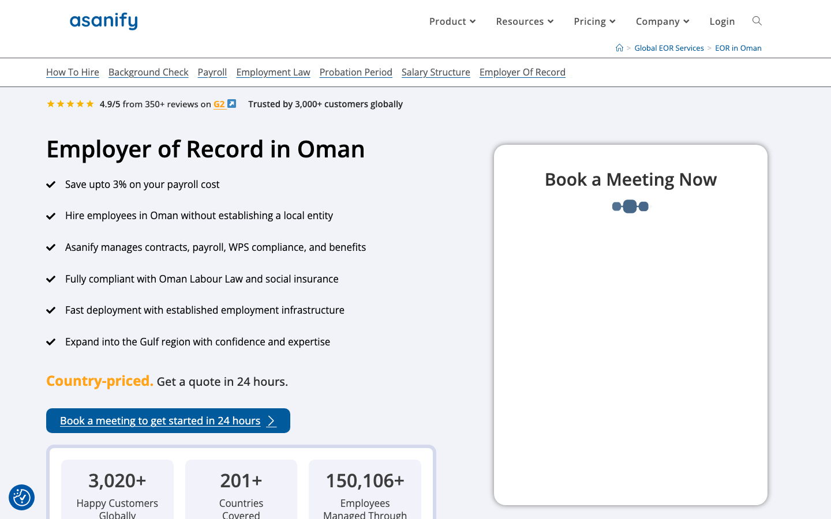The width and height of the screenshot is (831, 519).
Task: Click Book a meeting to get started button
Action: coord(168,420)
